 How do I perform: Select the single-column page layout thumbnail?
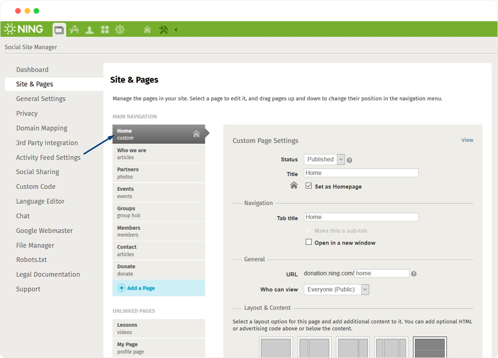click(275, 348)
